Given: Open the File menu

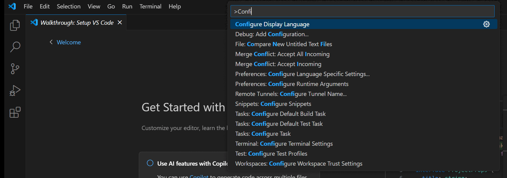Looking at the screenshot, I should (28, 6).
